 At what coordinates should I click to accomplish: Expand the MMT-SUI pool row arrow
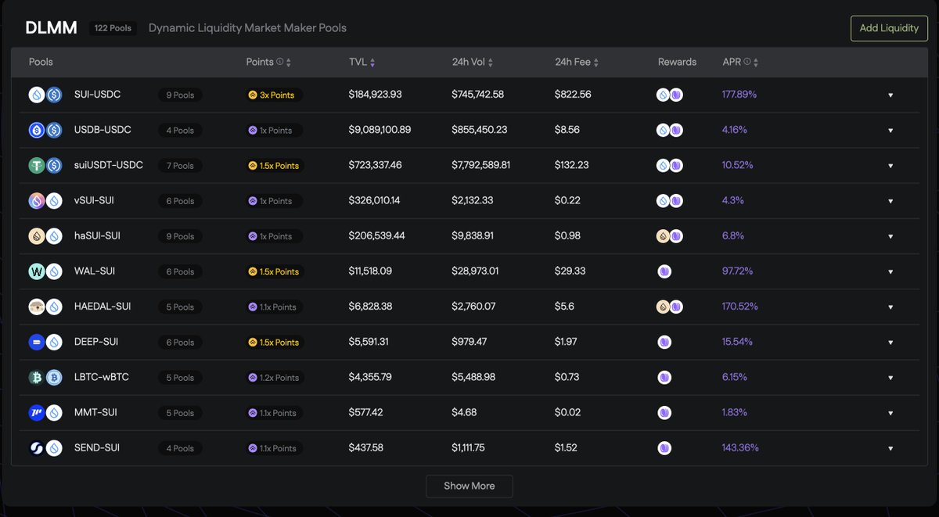890,413
